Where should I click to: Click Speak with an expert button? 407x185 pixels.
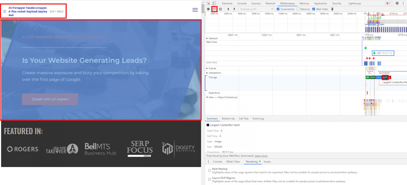50,99
